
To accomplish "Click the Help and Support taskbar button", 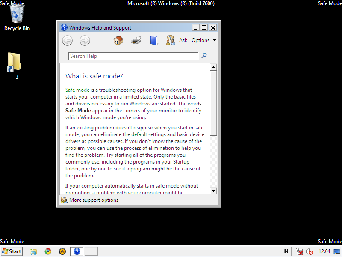I will click(x=77, y=251).
